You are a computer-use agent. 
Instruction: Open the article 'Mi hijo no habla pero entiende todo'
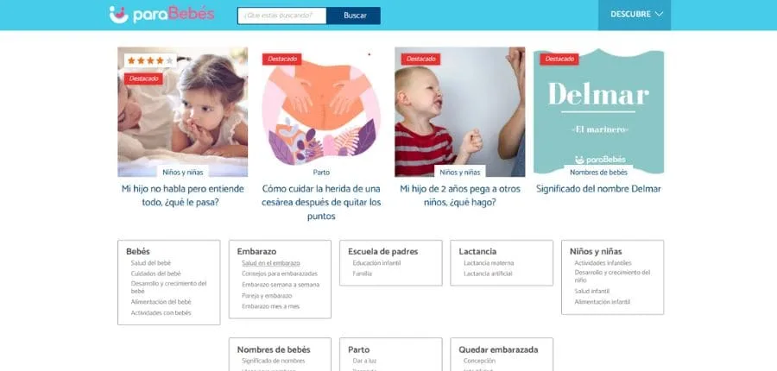pyautogui.click(x=183, y=195)
